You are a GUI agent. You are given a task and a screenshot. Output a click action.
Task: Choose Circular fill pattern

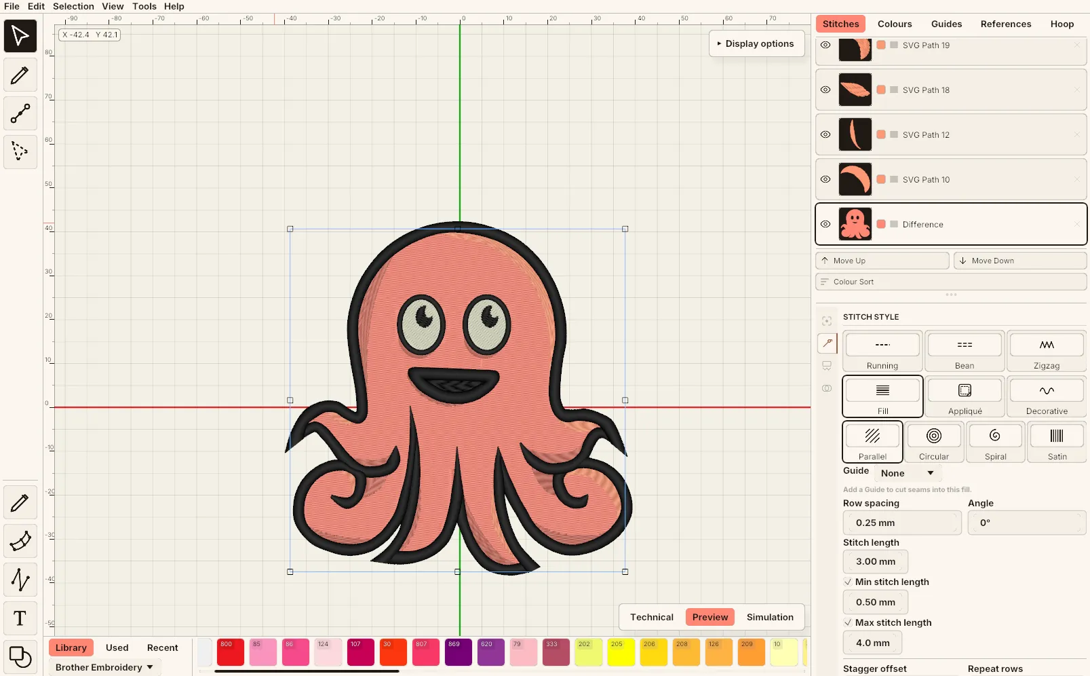point(934,443)
